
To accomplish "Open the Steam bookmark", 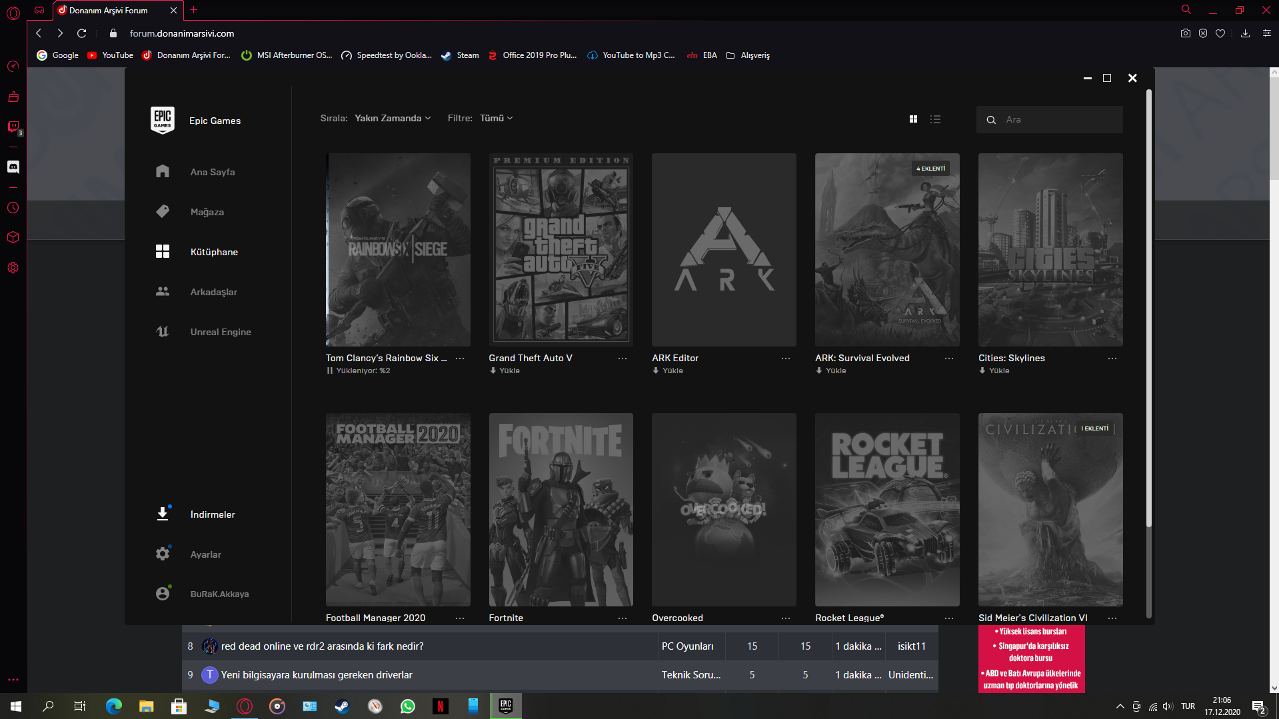I will pos(461,55).
